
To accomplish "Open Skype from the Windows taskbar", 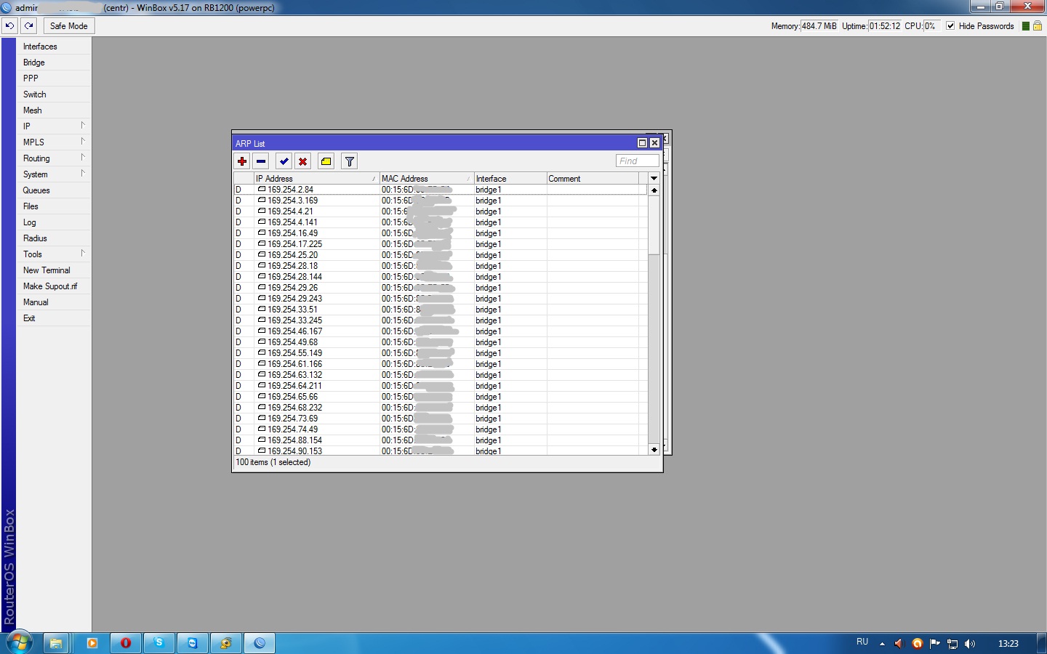I will point(159,643).
